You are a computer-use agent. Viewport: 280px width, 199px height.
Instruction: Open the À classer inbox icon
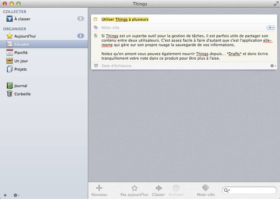9,19
